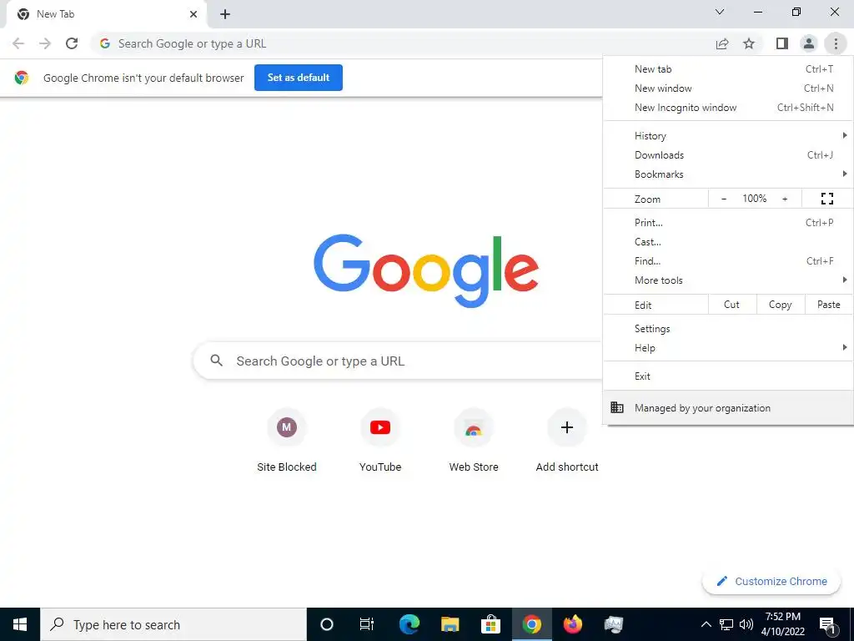Click Exit in the Chrome menu
Screen dimensions: 854x641
[729, 376]
